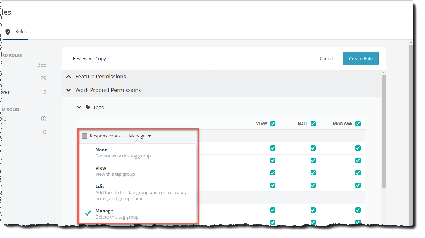Click the Cancel button
This screenshot has height=238, width=425.
(x=327, y=58)
